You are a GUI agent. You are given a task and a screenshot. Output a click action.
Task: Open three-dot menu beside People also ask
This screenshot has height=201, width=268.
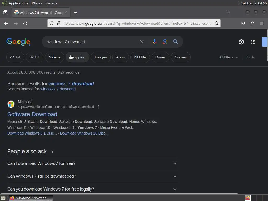(x=52, y=151)
